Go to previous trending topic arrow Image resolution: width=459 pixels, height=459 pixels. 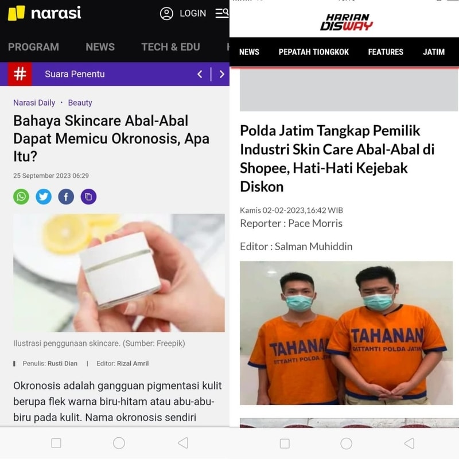pos(200,74)
